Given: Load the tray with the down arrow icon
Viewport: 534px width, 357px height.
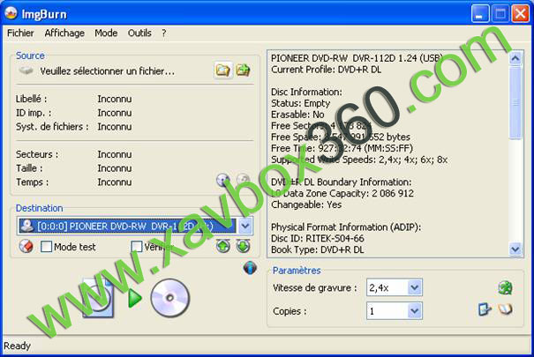Looking at the screenshot, I should pyautogui.click(x=243, y=246).
